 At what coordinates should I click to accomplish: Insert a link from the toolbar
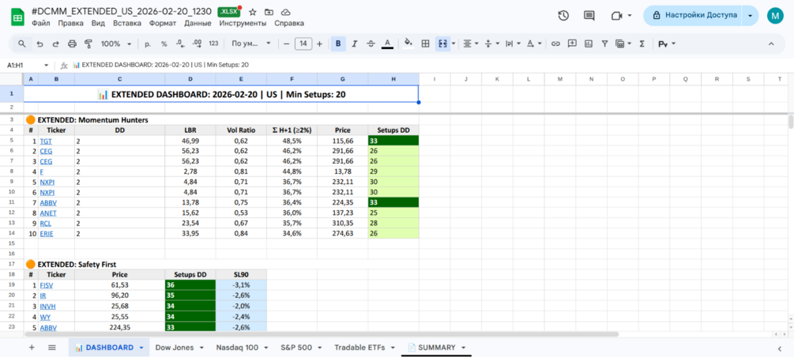point(555,44)
